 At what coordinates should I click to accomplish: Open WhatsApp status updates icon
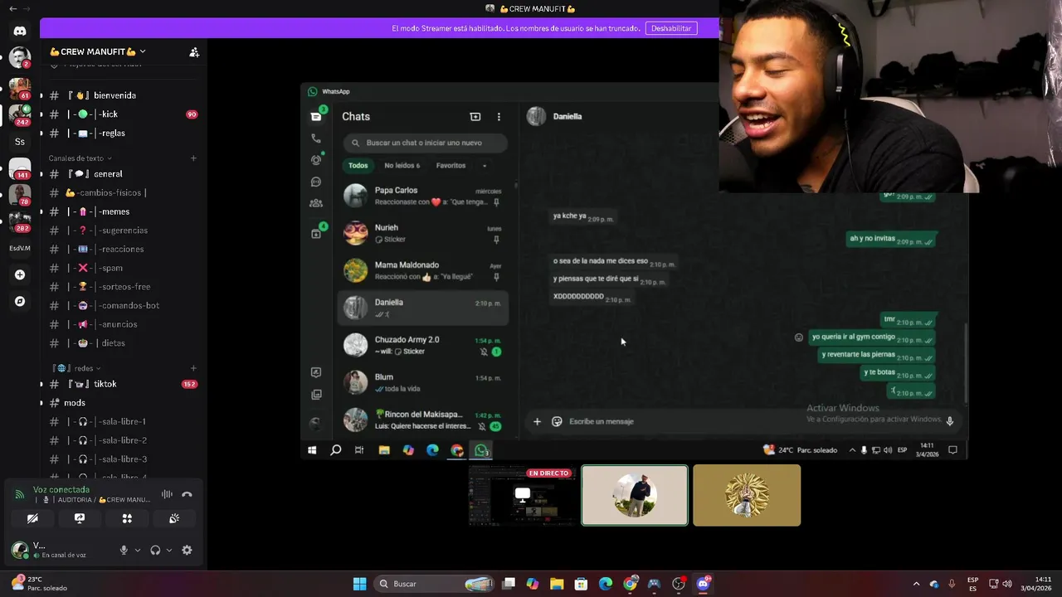coord(315,160)
